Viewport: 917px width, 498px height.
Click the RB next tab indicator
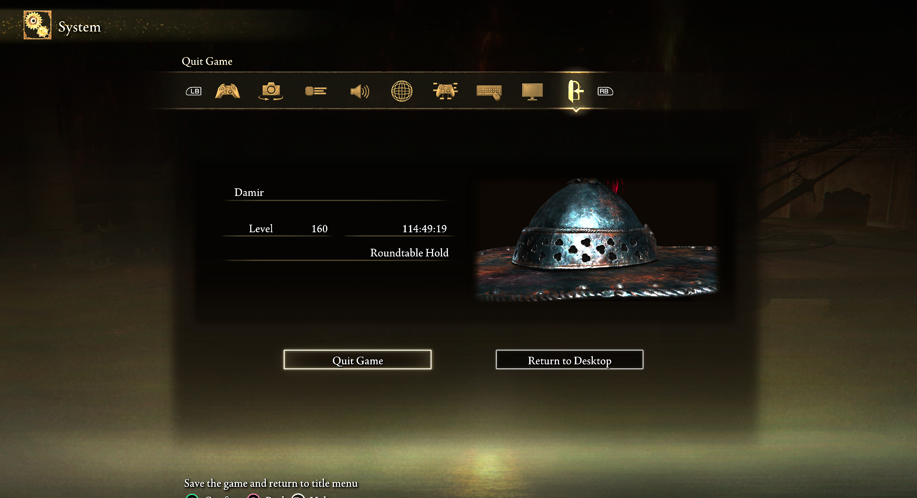[605, 91]
